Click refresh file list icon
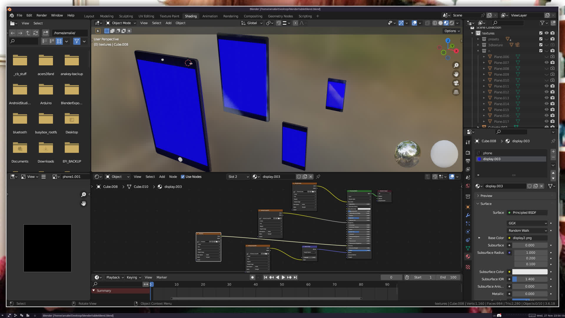The width and height of the screenshot is (565, 318). click(x=36, y=33)
